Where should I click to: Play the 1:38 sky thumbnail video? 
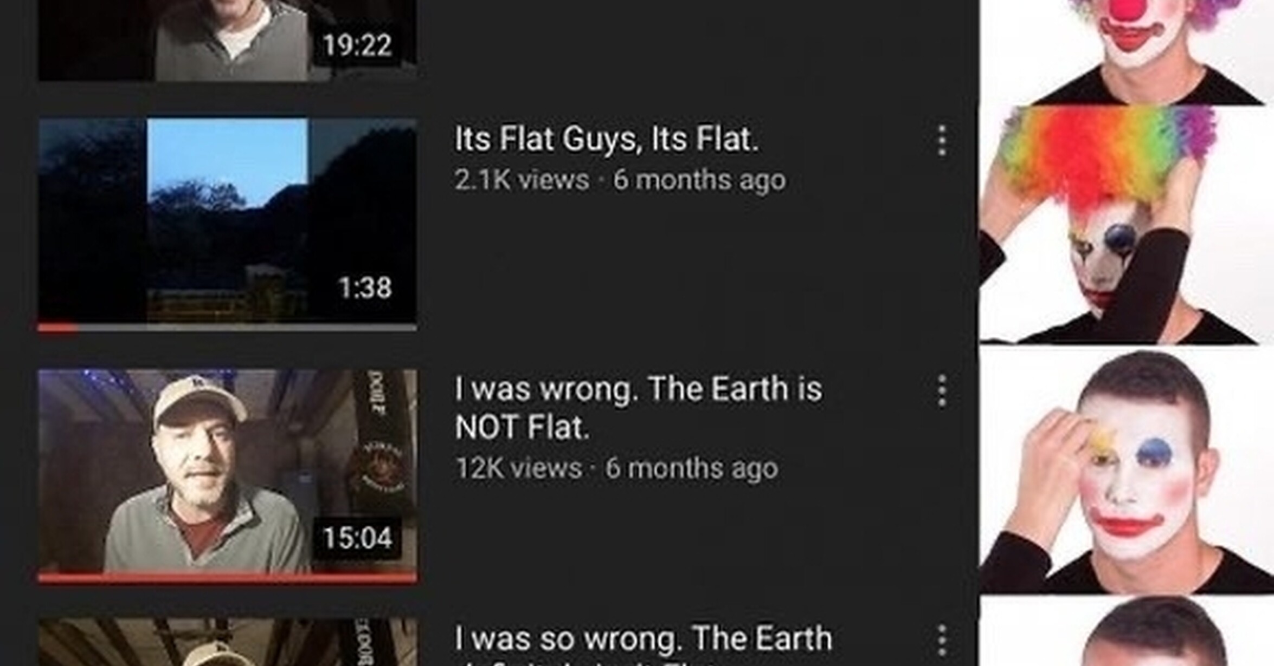[227, 221]
